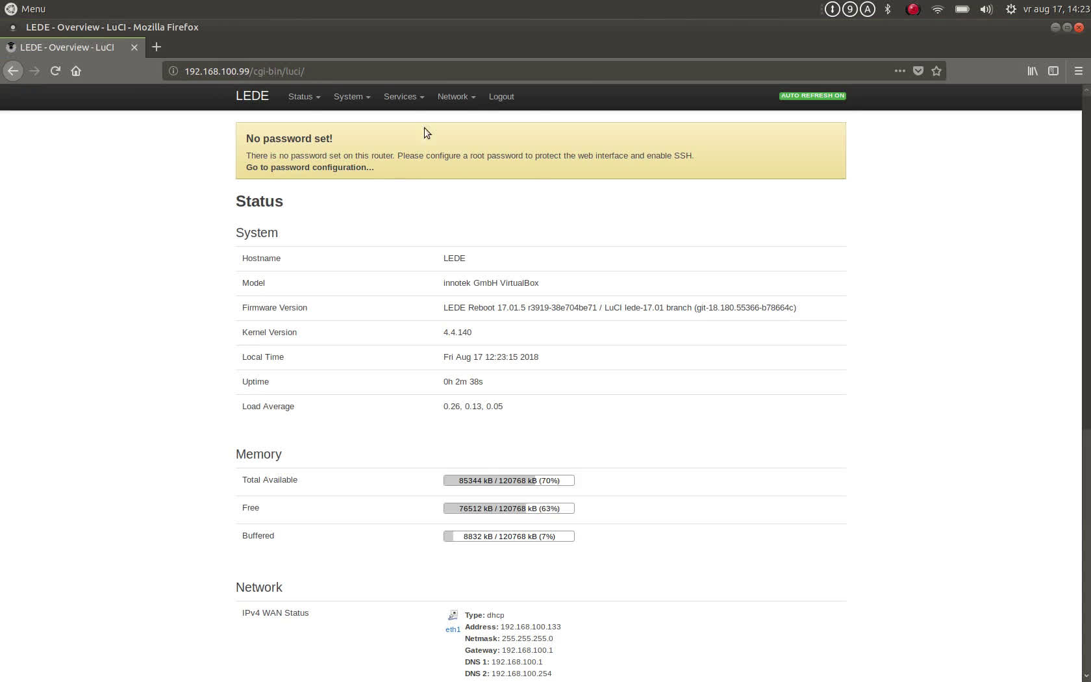Open the Services dropdown
The height and width of the screenshot is (682, 1091).
point(403,96)
